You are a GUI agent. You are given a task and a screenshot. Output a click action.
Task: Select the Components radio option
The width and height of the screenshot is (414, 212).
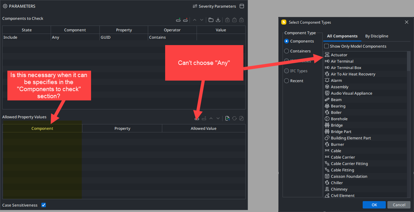pos(287,41)
